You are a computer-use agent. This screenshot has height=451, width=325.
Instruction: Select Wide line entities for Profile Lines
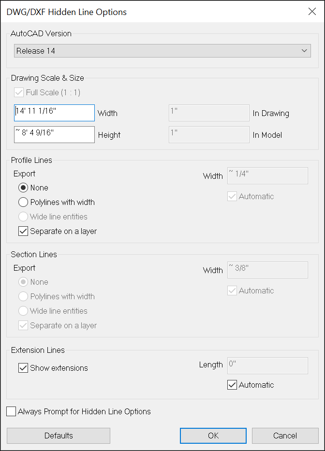pos(23,217)
